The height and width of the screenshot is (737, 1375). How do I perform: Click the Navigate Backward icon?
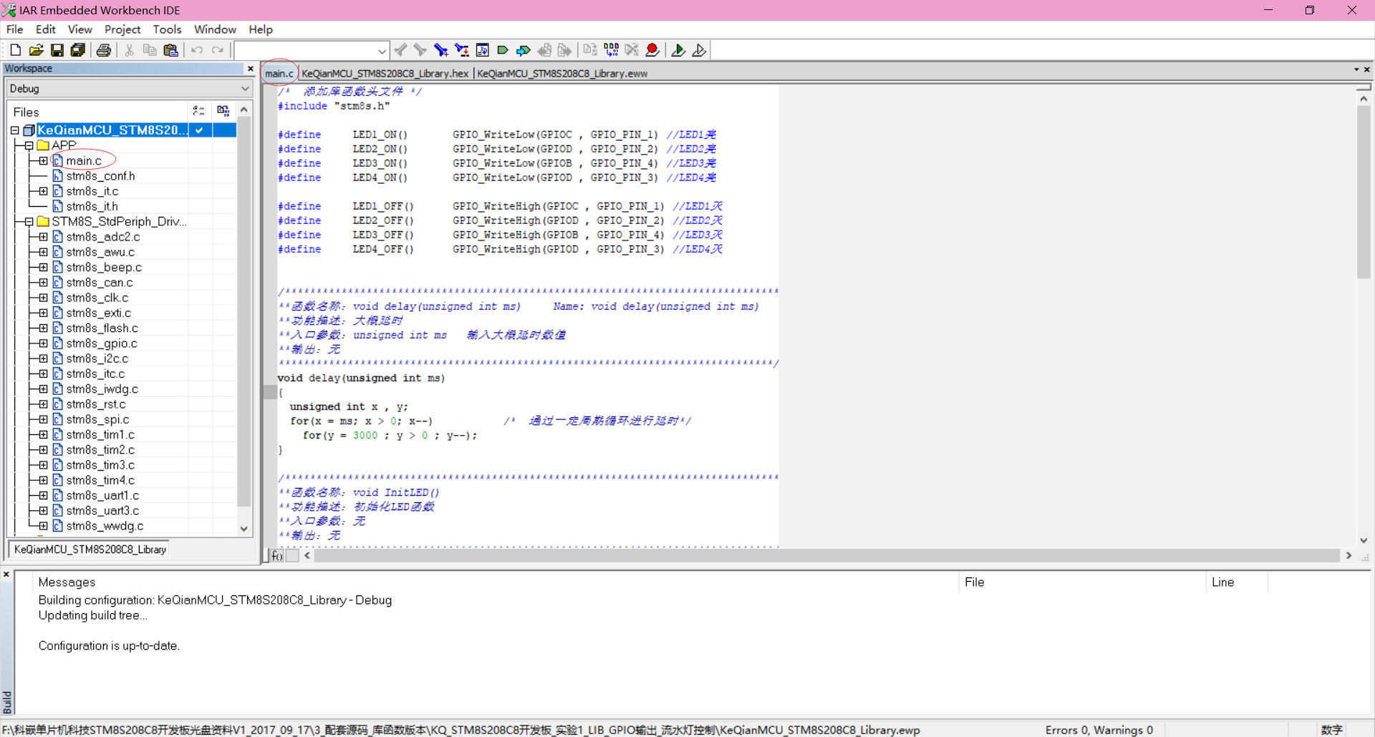tap(545, 50)
